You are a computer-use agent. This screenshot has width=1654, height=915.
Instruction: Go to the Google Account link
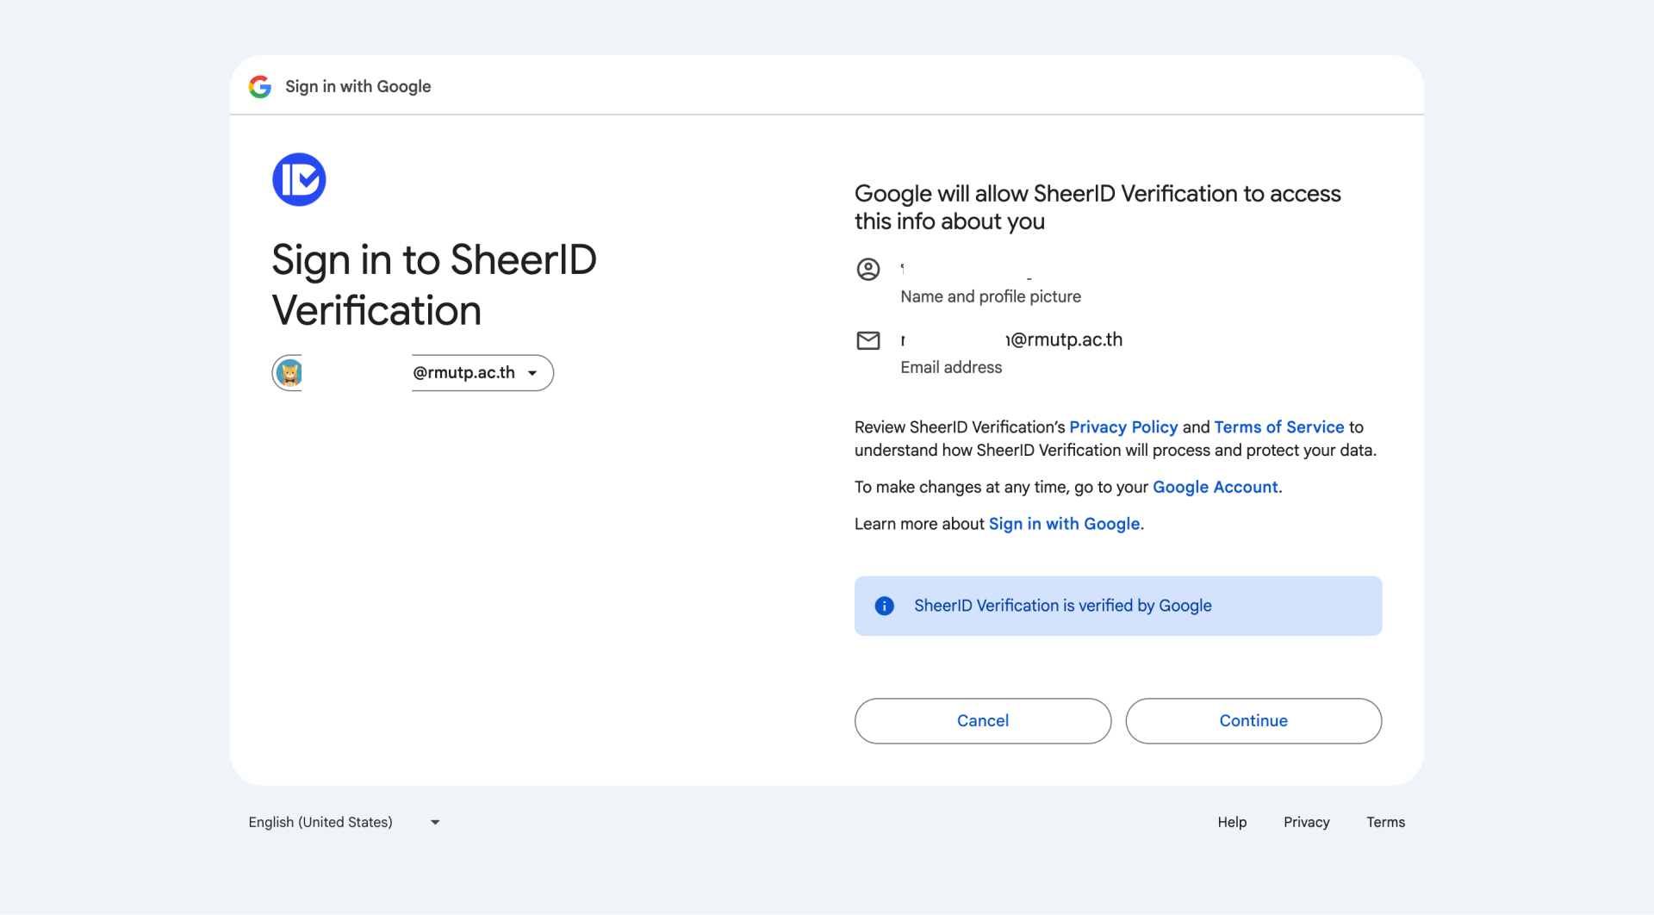pyautogui.click(x=1215, y=488)
